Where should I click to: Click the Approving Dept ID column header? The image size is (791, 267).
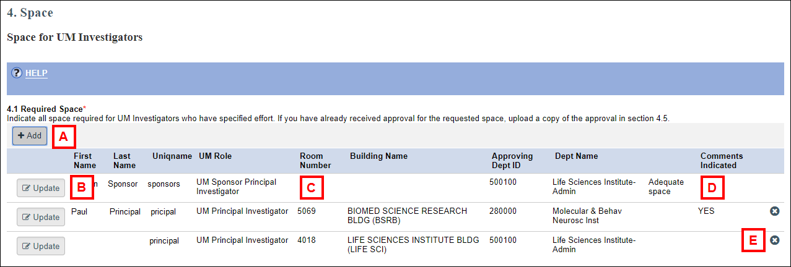click(512, 161)
